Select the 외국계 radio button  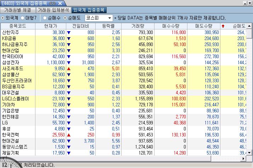[4, 18]
